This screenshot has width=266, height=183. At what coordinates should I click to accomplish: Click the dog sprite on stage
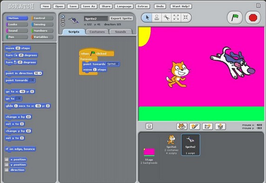coord(233,63)
